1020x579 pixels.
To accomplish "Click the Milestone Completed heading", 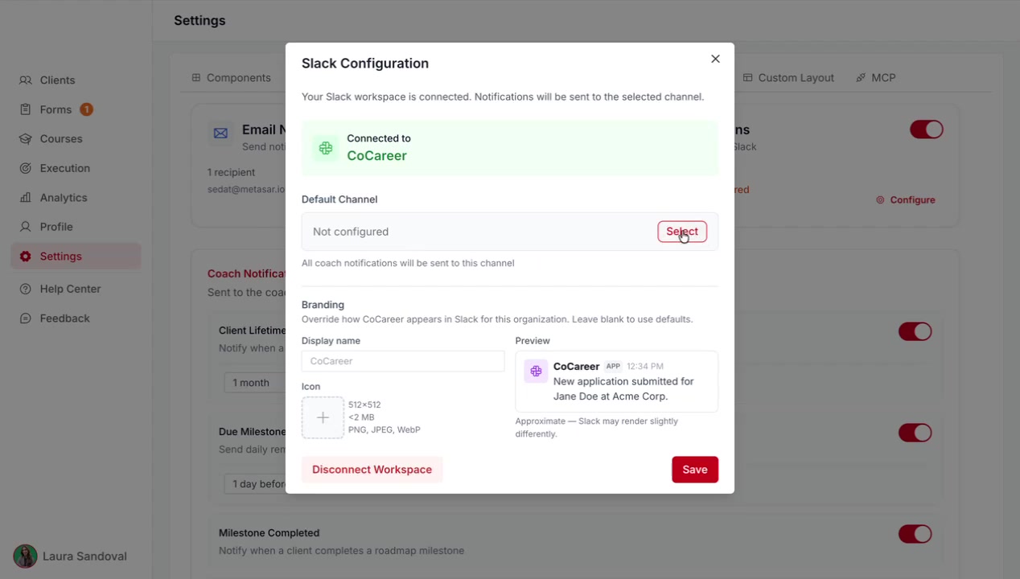I will 269,533.
